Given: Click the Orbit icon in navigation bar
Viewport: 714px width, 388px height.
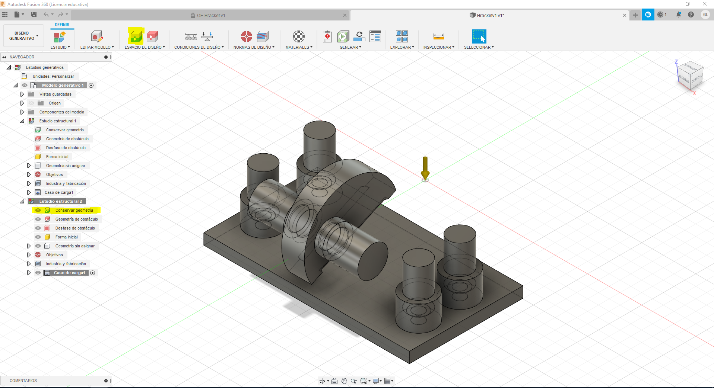Looking at the screenshot, I should [322, 381].
